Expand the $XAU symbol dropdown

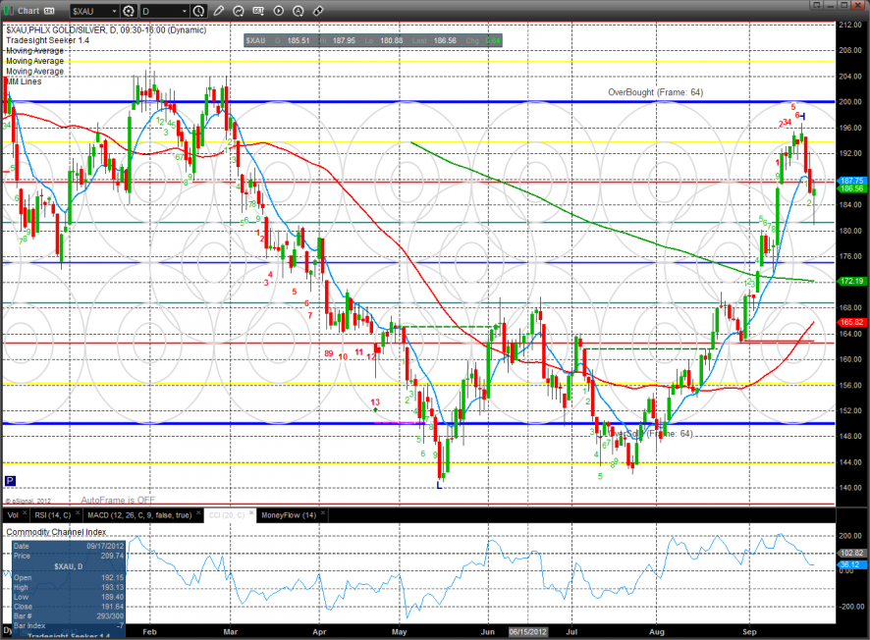point(112,11)
